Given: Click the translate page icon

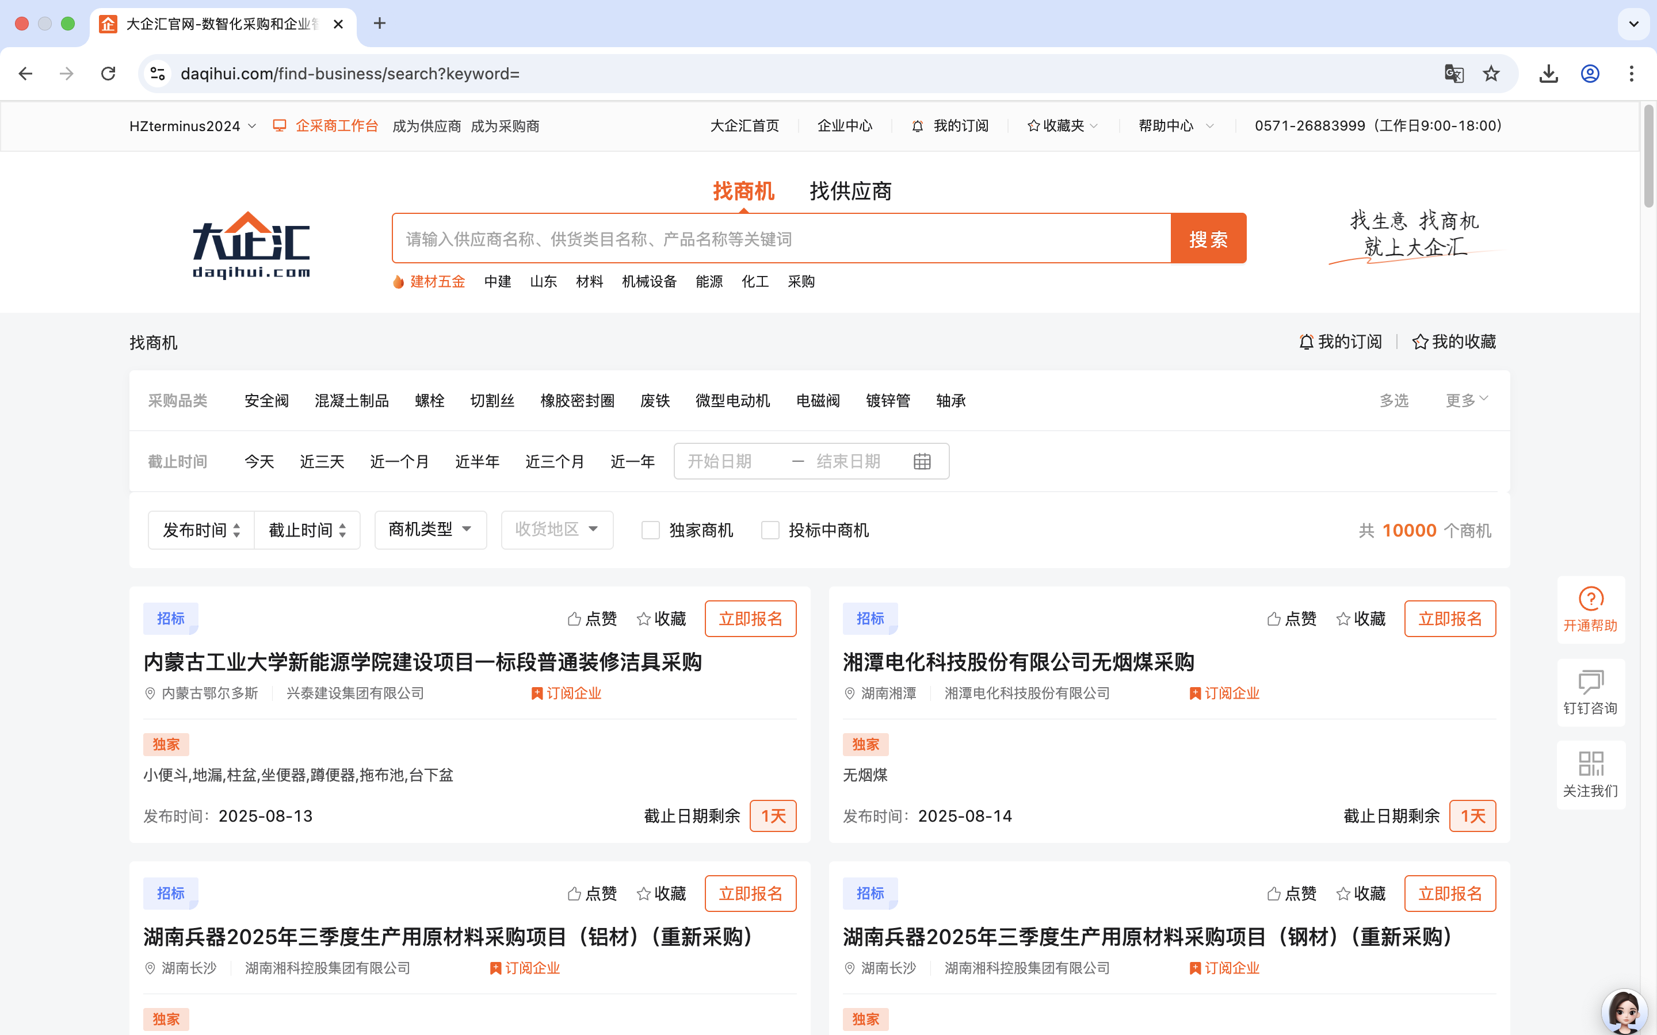Looking at the screenshot, I should (x=1454, y=73).
